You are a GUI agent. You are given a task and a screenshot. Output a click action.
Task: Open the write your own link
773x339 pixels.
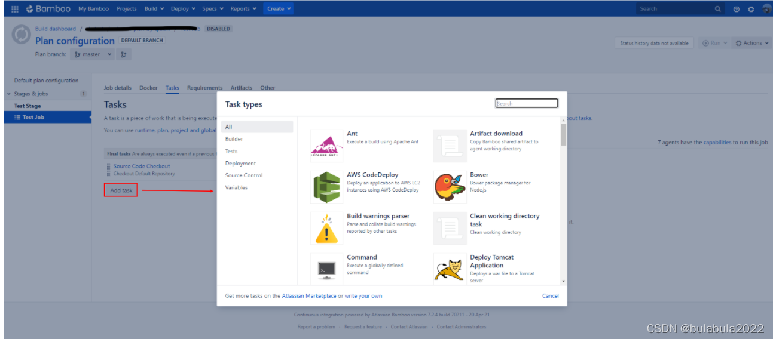point(363,296)
